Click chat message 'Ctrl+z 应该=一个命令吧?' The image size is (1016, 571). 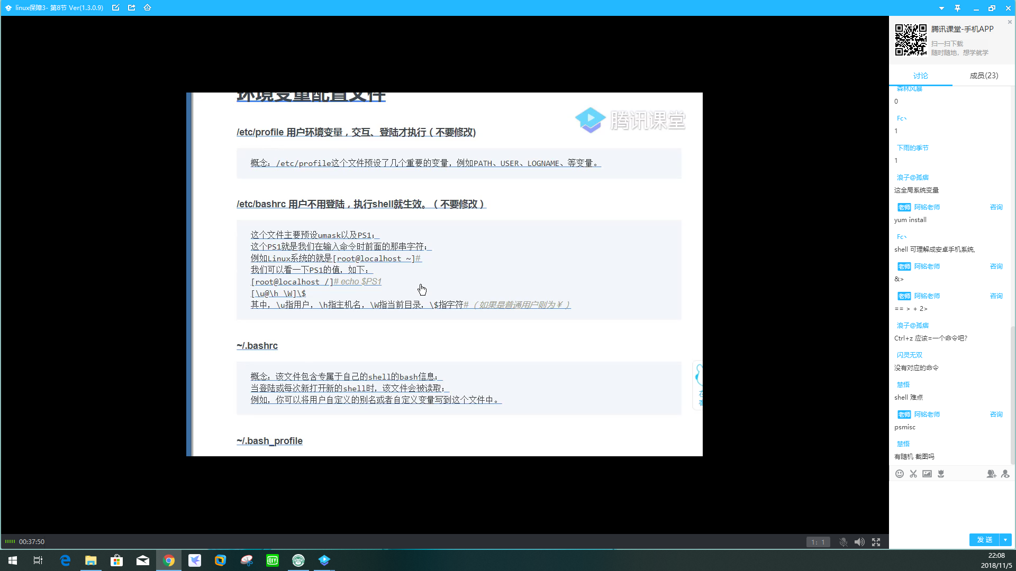(x=931, y=338)
